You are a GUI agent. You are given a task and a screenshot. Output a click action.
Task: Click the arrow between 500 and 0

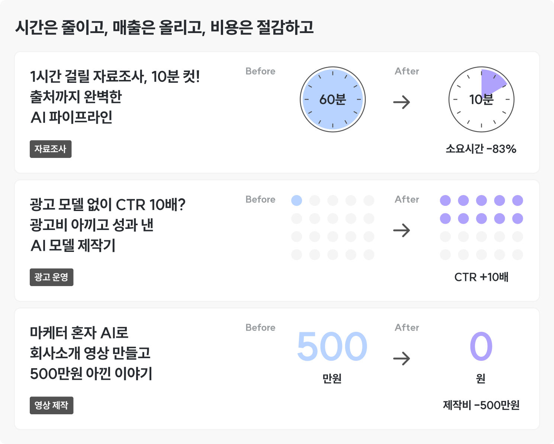tap(402, 359)
